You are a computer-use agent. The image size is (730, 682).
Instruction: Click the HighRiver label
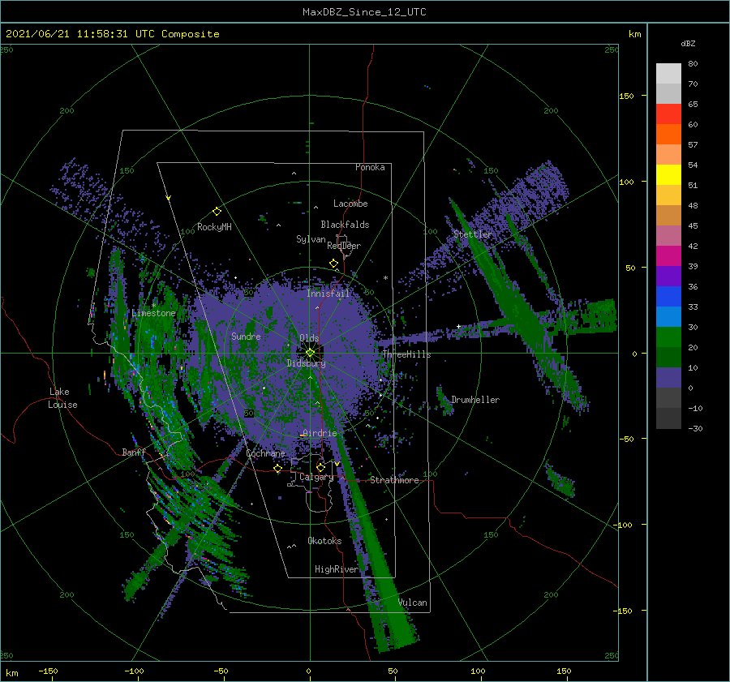click(337, 569)
